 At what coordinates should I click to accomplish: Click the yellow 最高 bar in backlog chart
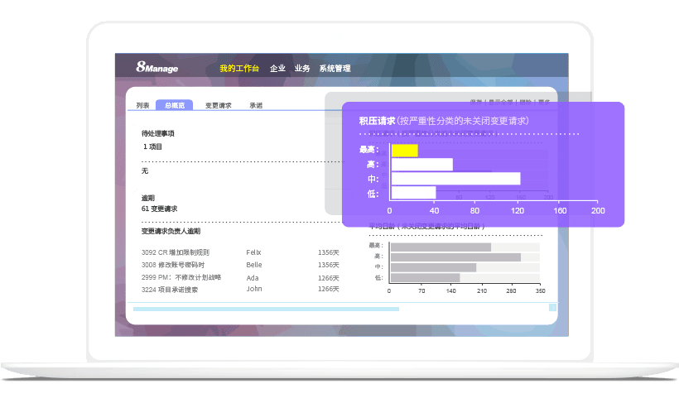point(404,151)
